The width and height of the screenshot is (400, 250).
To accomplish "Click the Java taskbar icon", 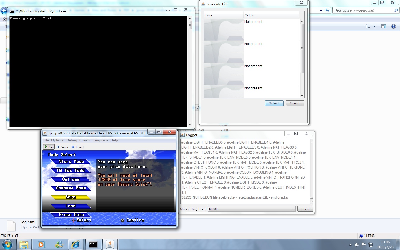I will [x=110, y=244].
